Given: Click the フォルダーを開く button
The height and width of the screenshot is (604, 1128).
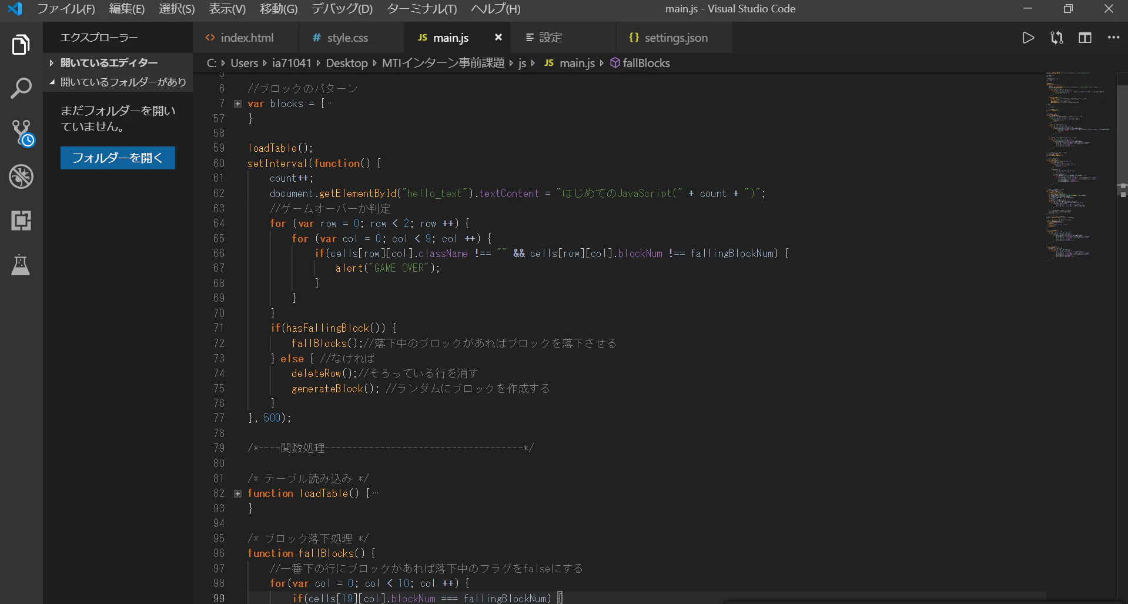Looking at the screenshot, I should pyautogui.click(x=118, y=158).
